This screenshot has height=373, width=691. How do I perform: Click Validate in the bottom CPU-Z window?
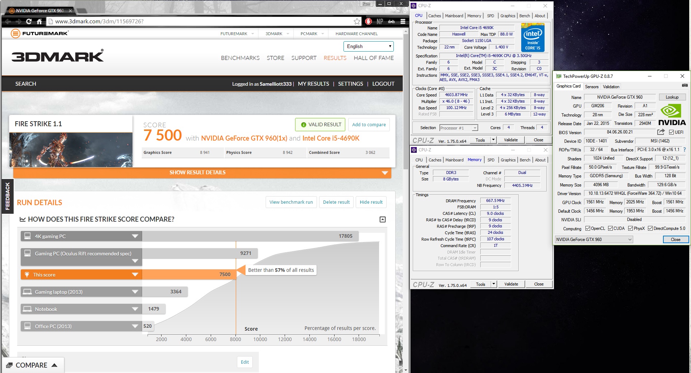[x=511, y=284]
